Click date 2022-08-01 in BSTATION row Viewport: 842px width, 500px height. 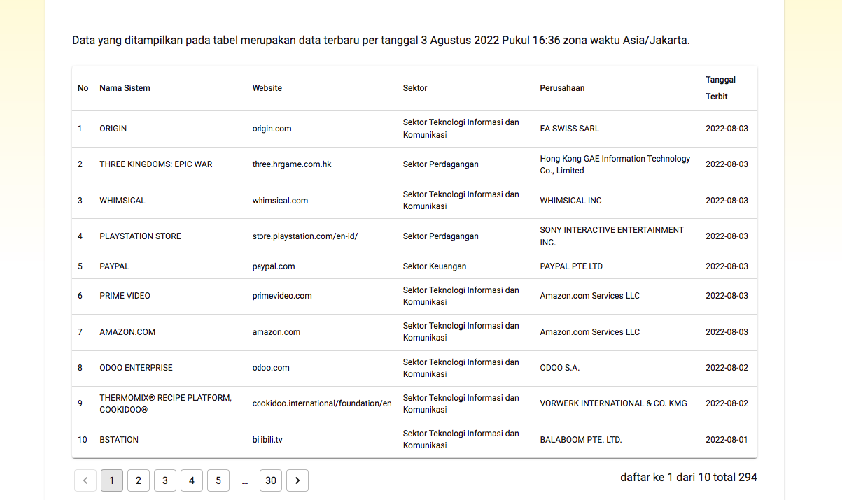(727, 440)
